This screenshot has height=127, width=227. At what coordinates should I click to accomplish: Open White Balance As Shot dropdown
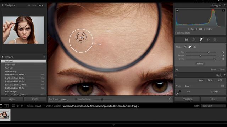215,92
